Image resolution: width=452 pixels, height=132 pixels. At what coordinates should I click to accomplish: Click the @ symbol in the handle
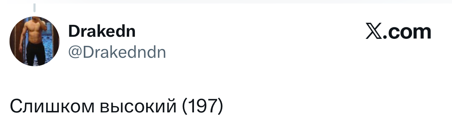click(74, 53)
